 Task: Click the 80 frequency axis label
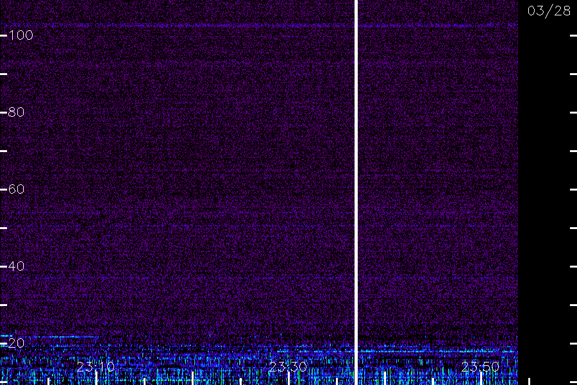[x=16, y=112]
